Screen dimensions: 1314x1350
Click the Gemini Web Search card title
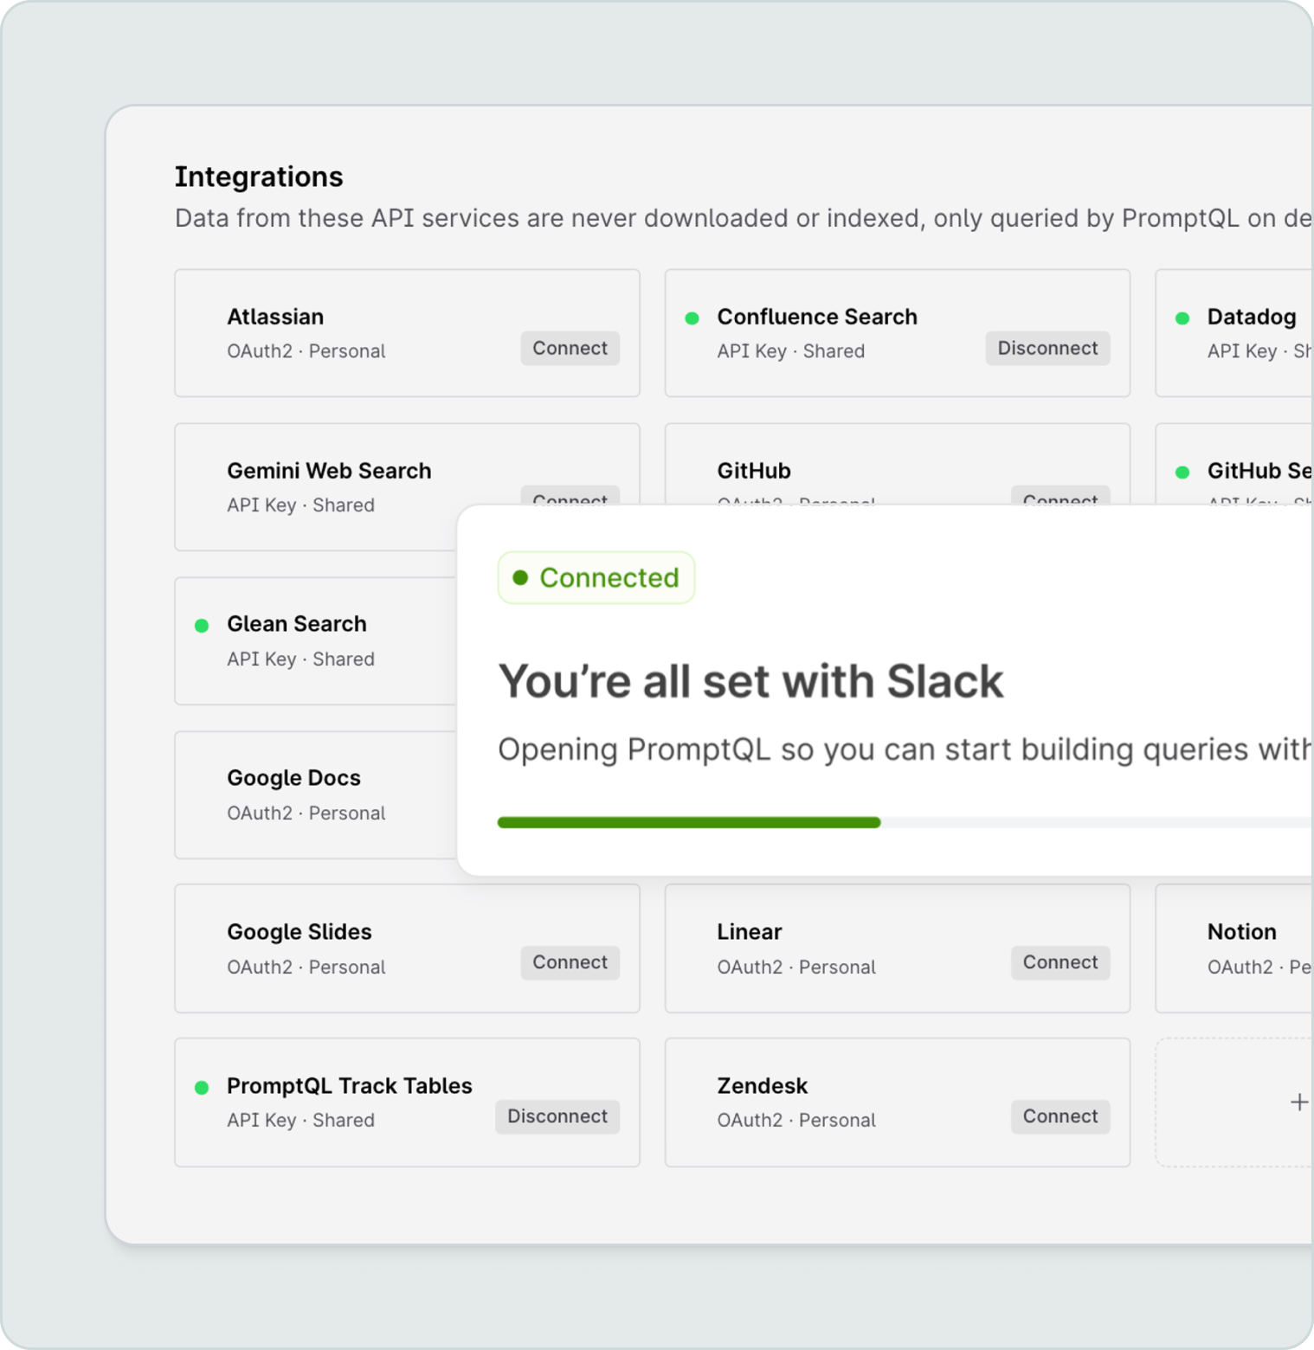pyautogui.click(x=329, y=471)
